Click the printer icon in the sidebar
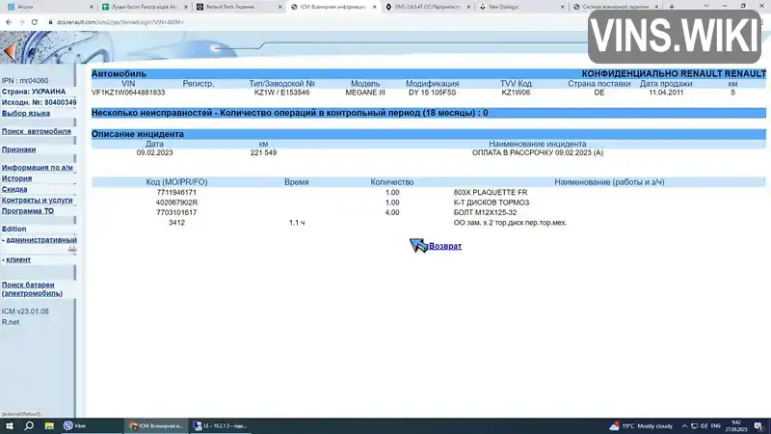The width and height of the screenshot is (771, 434). click(x=72, y=250)
